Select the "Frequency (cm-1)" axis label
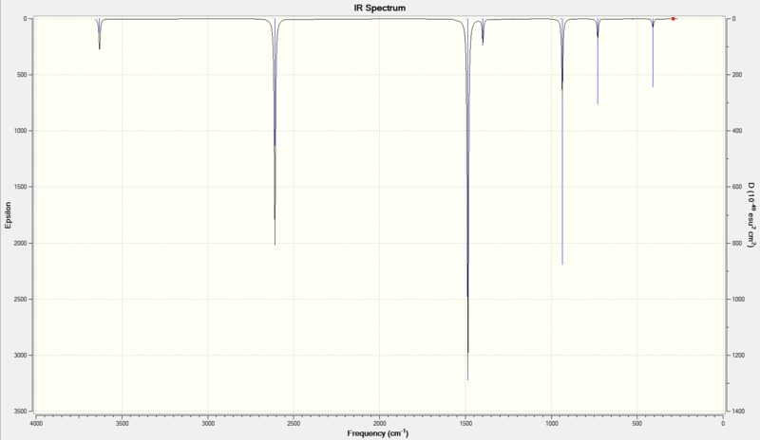760x440 pixels. coord(378,432)
